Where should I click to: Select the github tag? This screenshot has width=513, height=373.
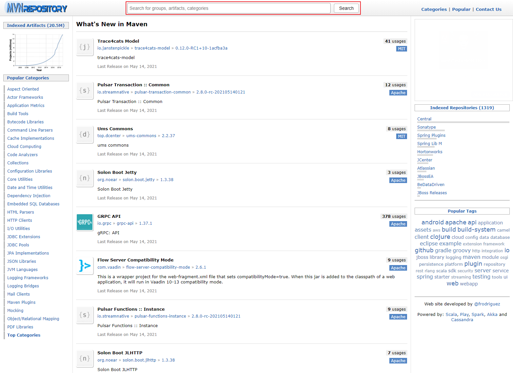point(424,250)
